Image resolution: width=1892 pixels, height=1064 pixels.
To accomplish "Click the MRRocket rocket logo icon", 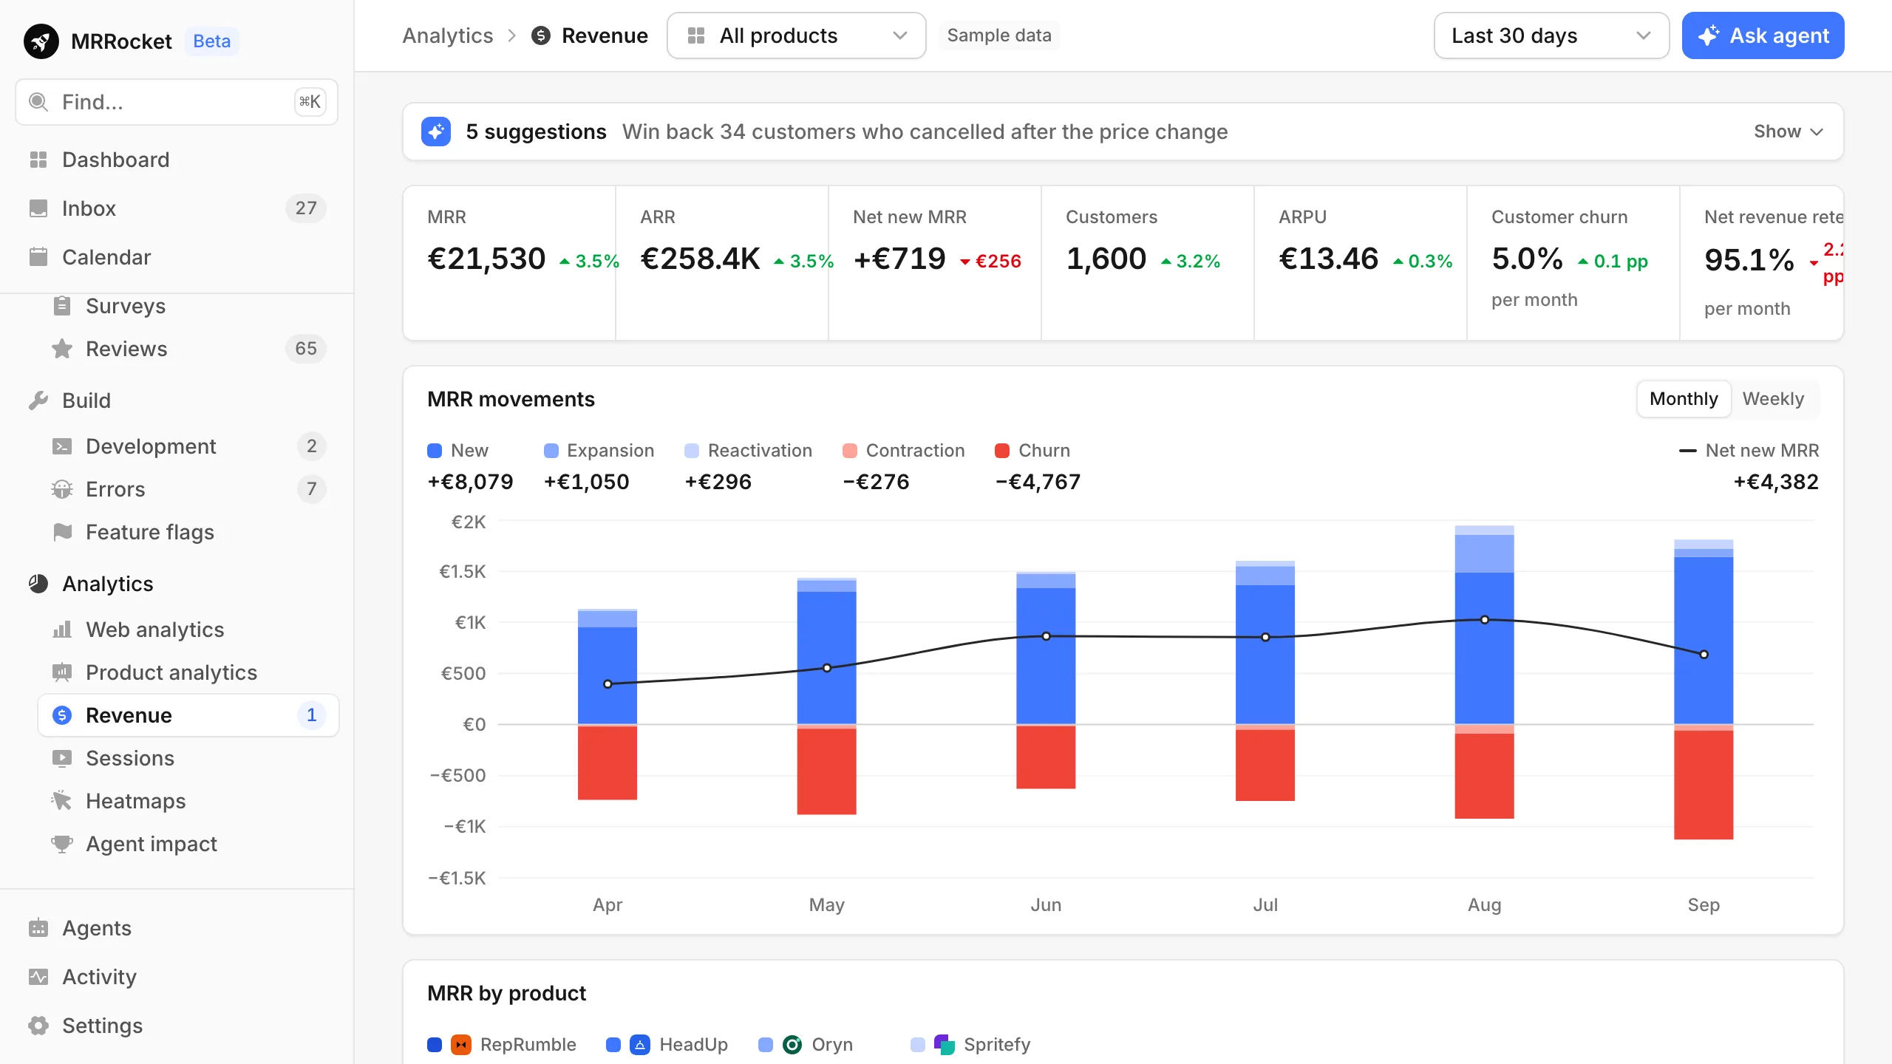I will (41, 41).
